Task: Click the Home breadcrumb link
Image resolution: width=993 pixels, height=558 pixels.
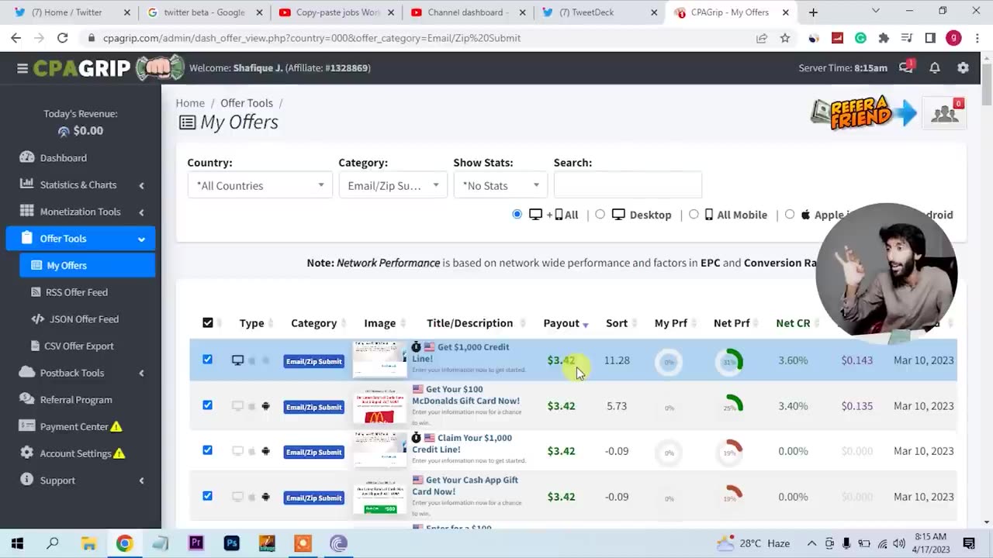Action: click(x=190, y=103)
